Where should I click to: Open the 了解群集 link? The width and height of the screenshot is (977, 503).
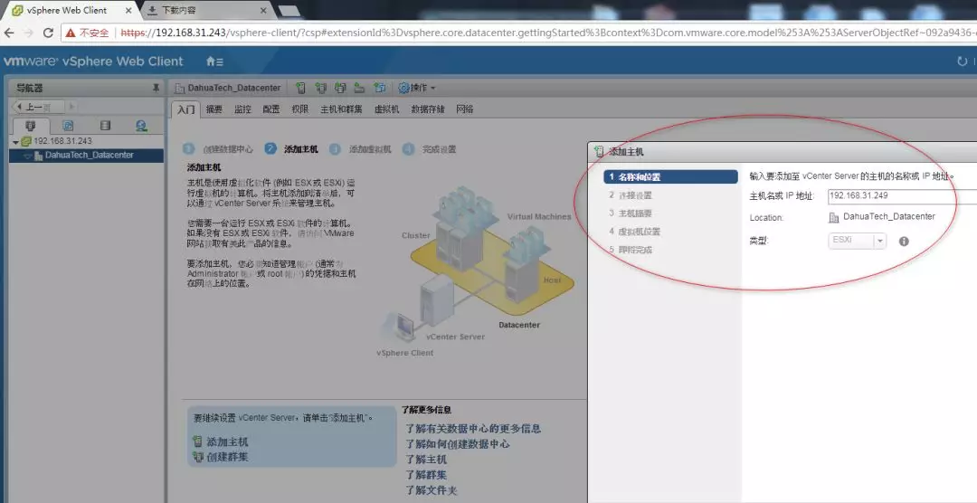tap(426, 475)
